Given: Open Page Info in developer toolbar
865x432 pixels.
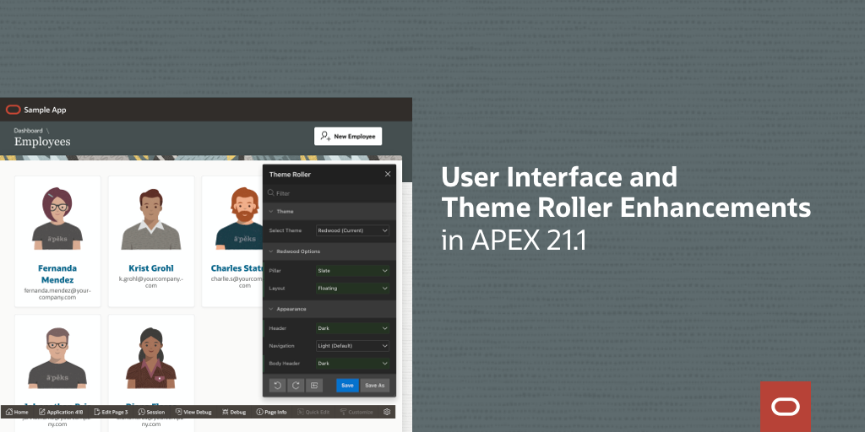Looking at the screenshot, I should click(x=271, y=412).
